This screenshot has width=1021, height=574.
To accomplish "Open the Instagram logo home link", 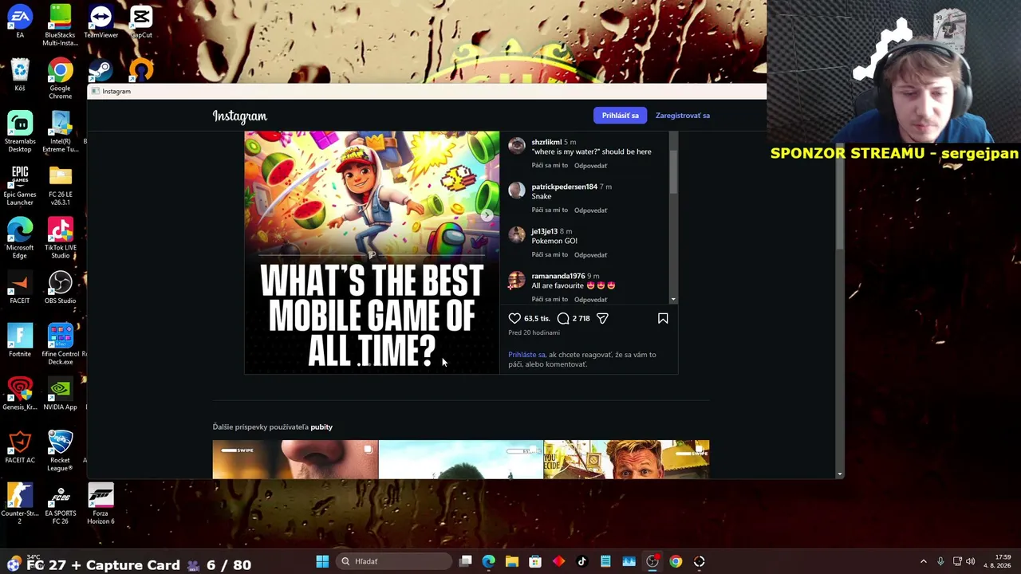I will [x=239, y=116].
